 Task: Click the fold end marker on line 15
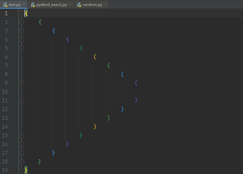[22, 135]
